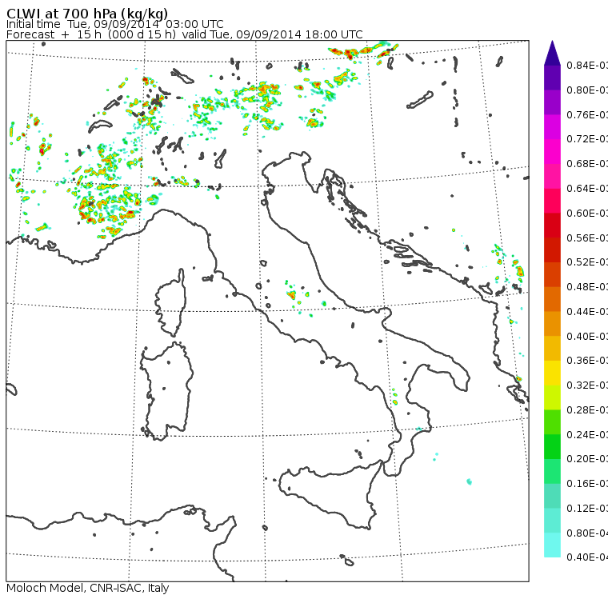Viewport: 608px width, 599px height.
Task: Click the 0.32E-03 color bar label
Action: tap(587, 385)
